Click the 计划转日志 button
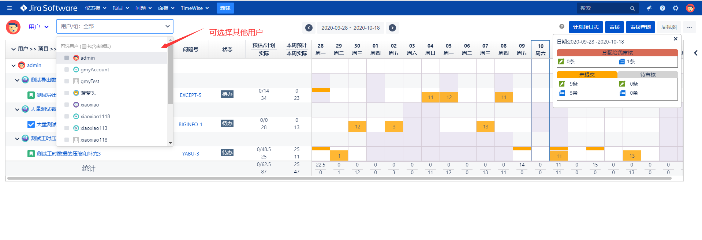Viewport: 702px width, 240px height. pyautogui.click(x=586, y=27)
